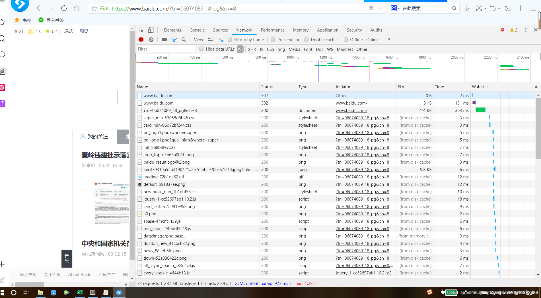Click the page horizontal scrollbar thumb
541x298 pixels.
[30, 284]
